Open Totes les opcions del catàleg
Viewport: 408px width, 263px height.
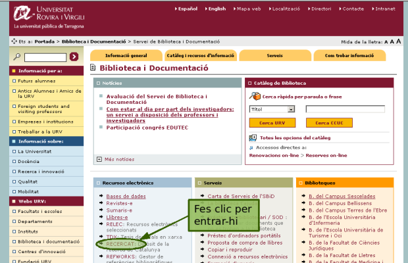tap(295, 137)
